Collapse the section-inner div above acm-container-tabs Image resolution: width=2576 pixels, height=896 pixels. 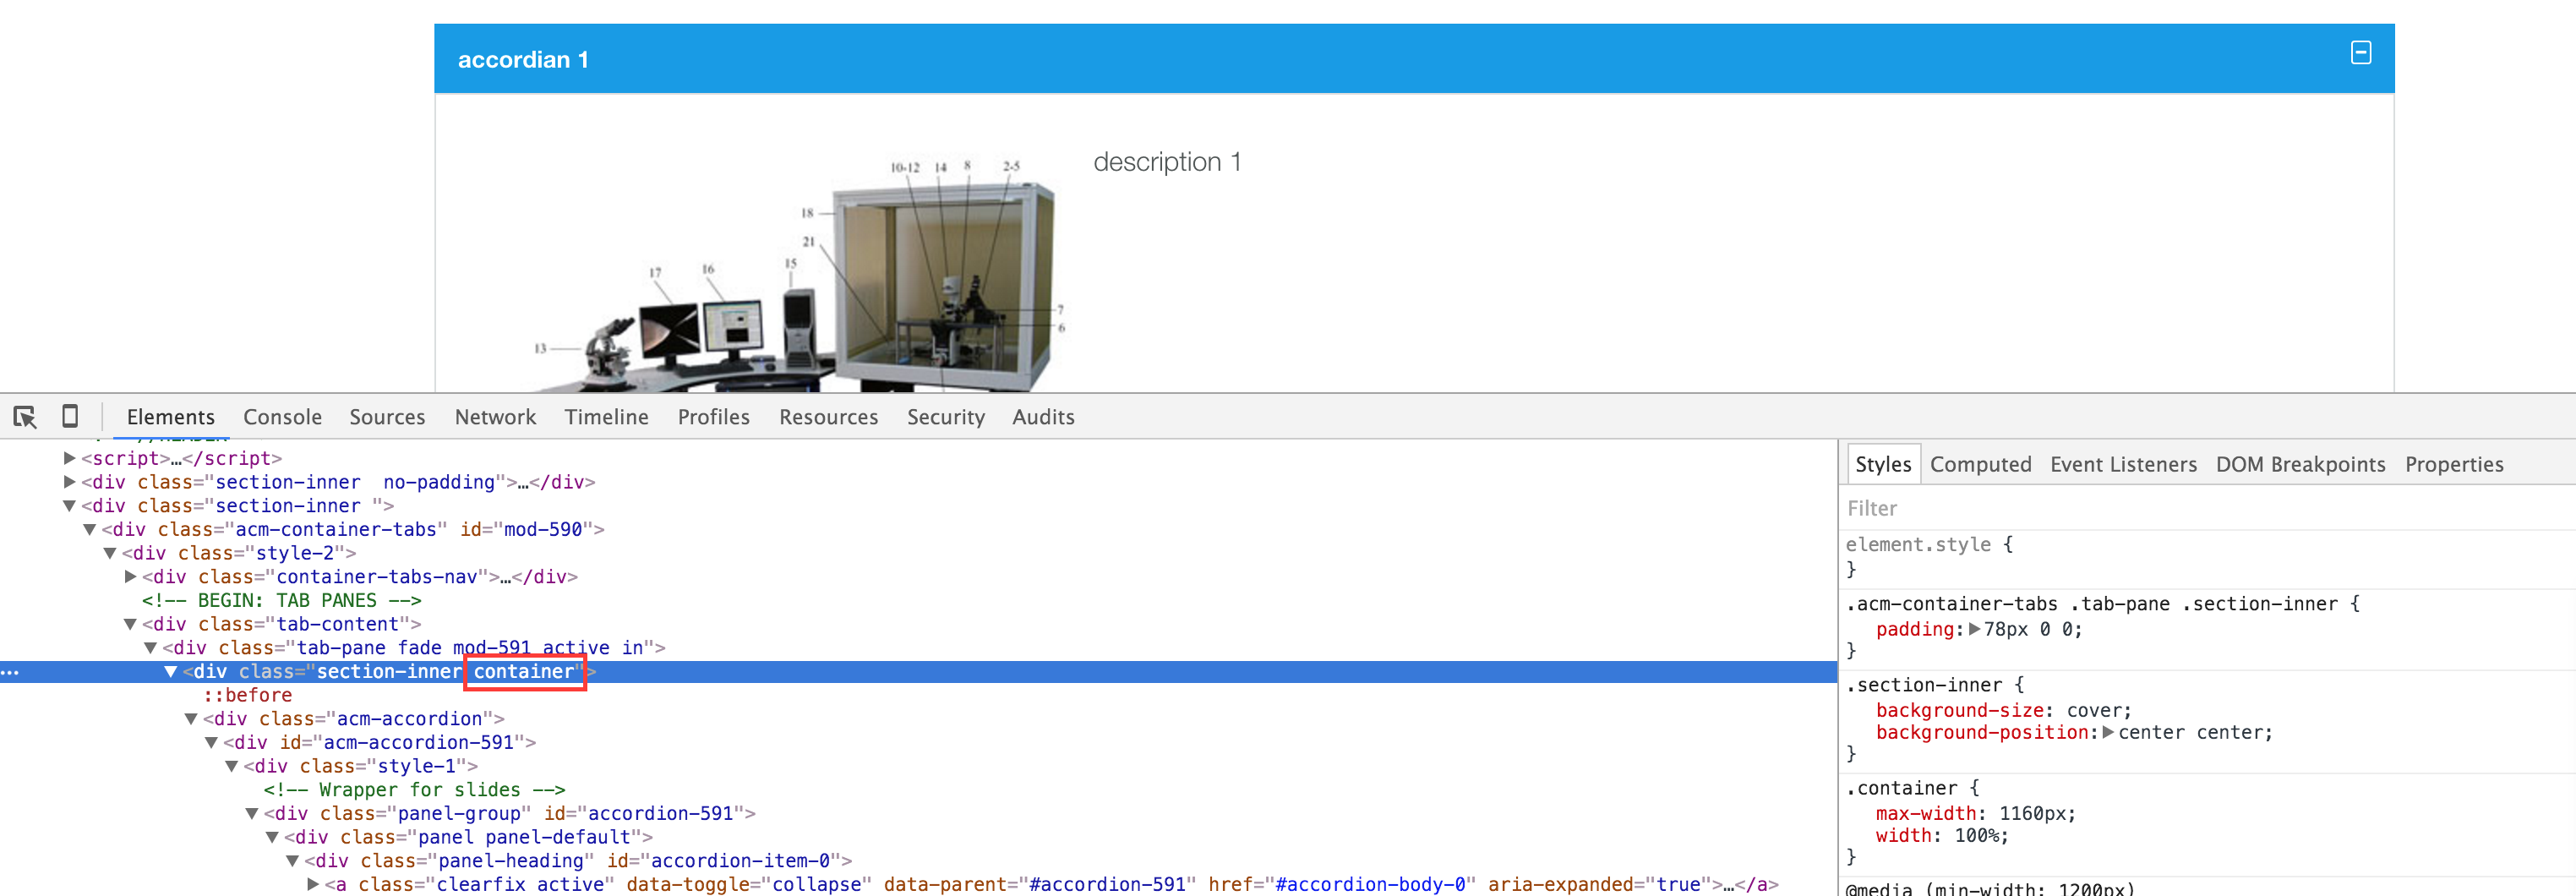click(x=70, y=506)
